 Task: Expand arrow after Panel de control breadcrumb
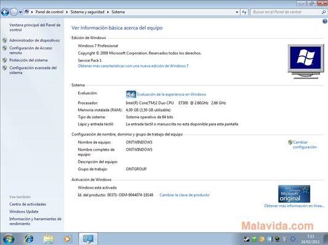[x=67, y=12]
